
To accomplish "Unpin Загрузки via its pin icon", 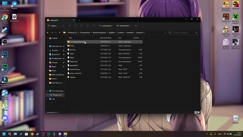I will (x=63, y=50).
